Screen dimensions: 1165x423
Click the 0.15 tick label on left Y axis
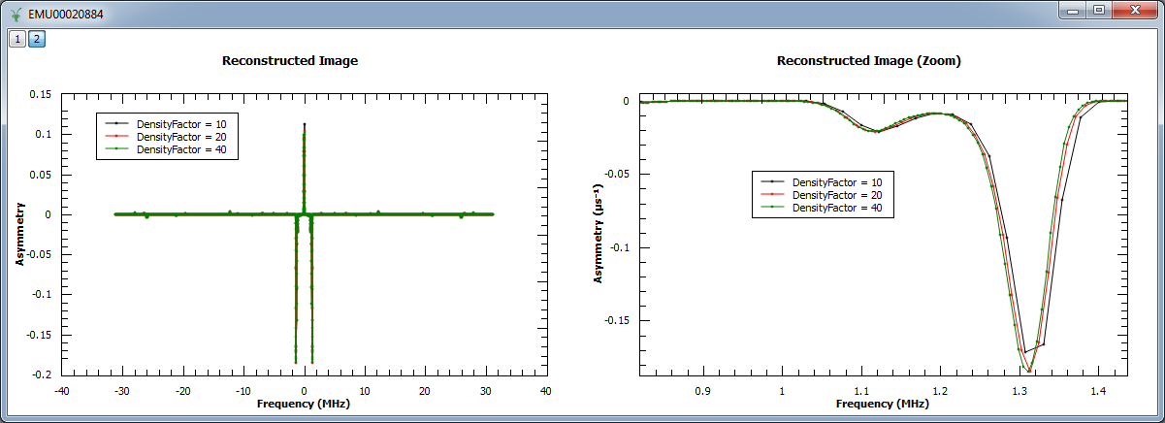click(x=42, y=94)
